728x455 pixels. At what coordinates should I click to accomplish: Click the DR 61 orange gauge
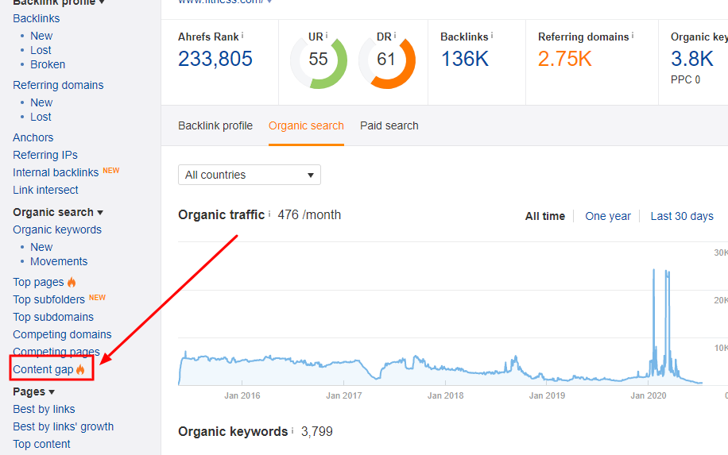pos(387,60)
